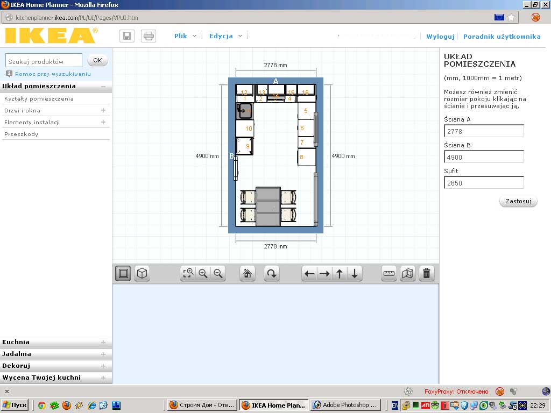Select the ruler measurement tool
Screen dimensions: 551x413
[389, 273]
